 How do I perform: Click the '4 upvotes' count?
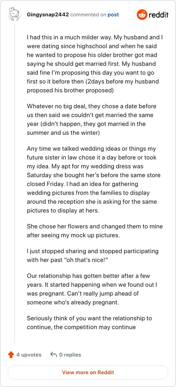(x=29, y=355)
